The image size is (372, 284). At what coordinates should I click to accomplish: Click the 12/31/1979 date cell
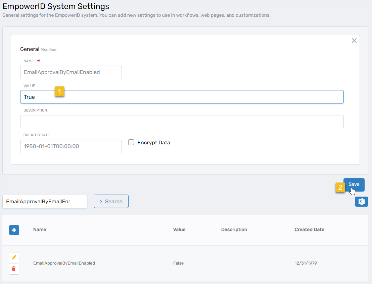click(x=306, y=263)
